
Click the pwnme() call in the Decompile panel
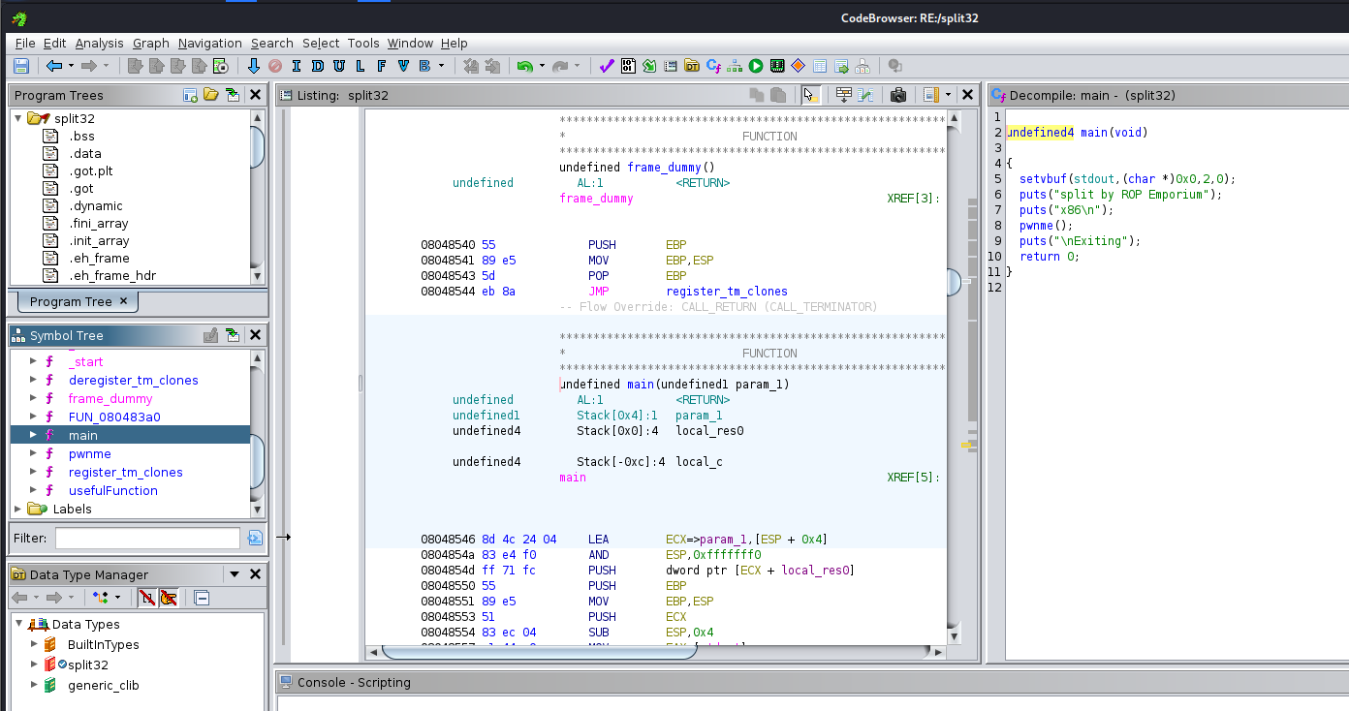(x=1046, y=226)
